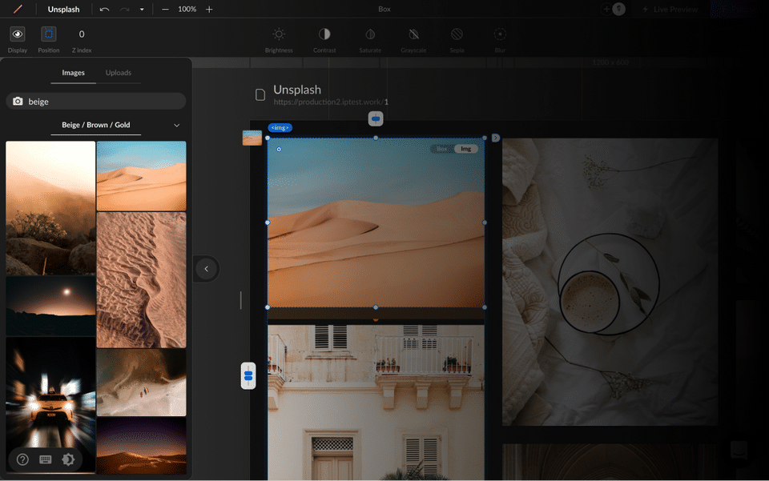Click the zoom in plus icon
The width and height of the screenshot is (769, 481).
[x=209, y=10]
